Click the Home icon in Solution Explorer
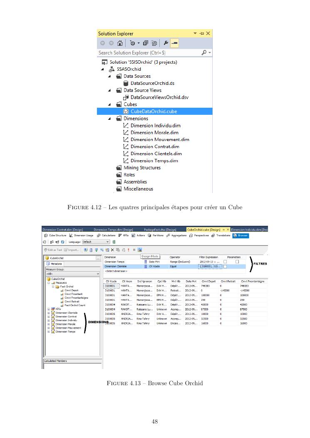 120,43
